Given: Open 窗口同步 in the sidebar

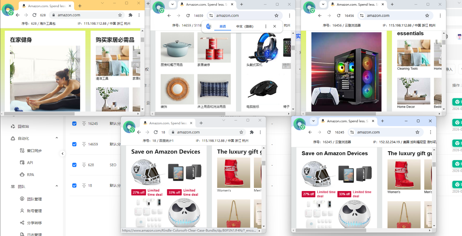Looking at the screenshot, I should (x=34, y=150).
